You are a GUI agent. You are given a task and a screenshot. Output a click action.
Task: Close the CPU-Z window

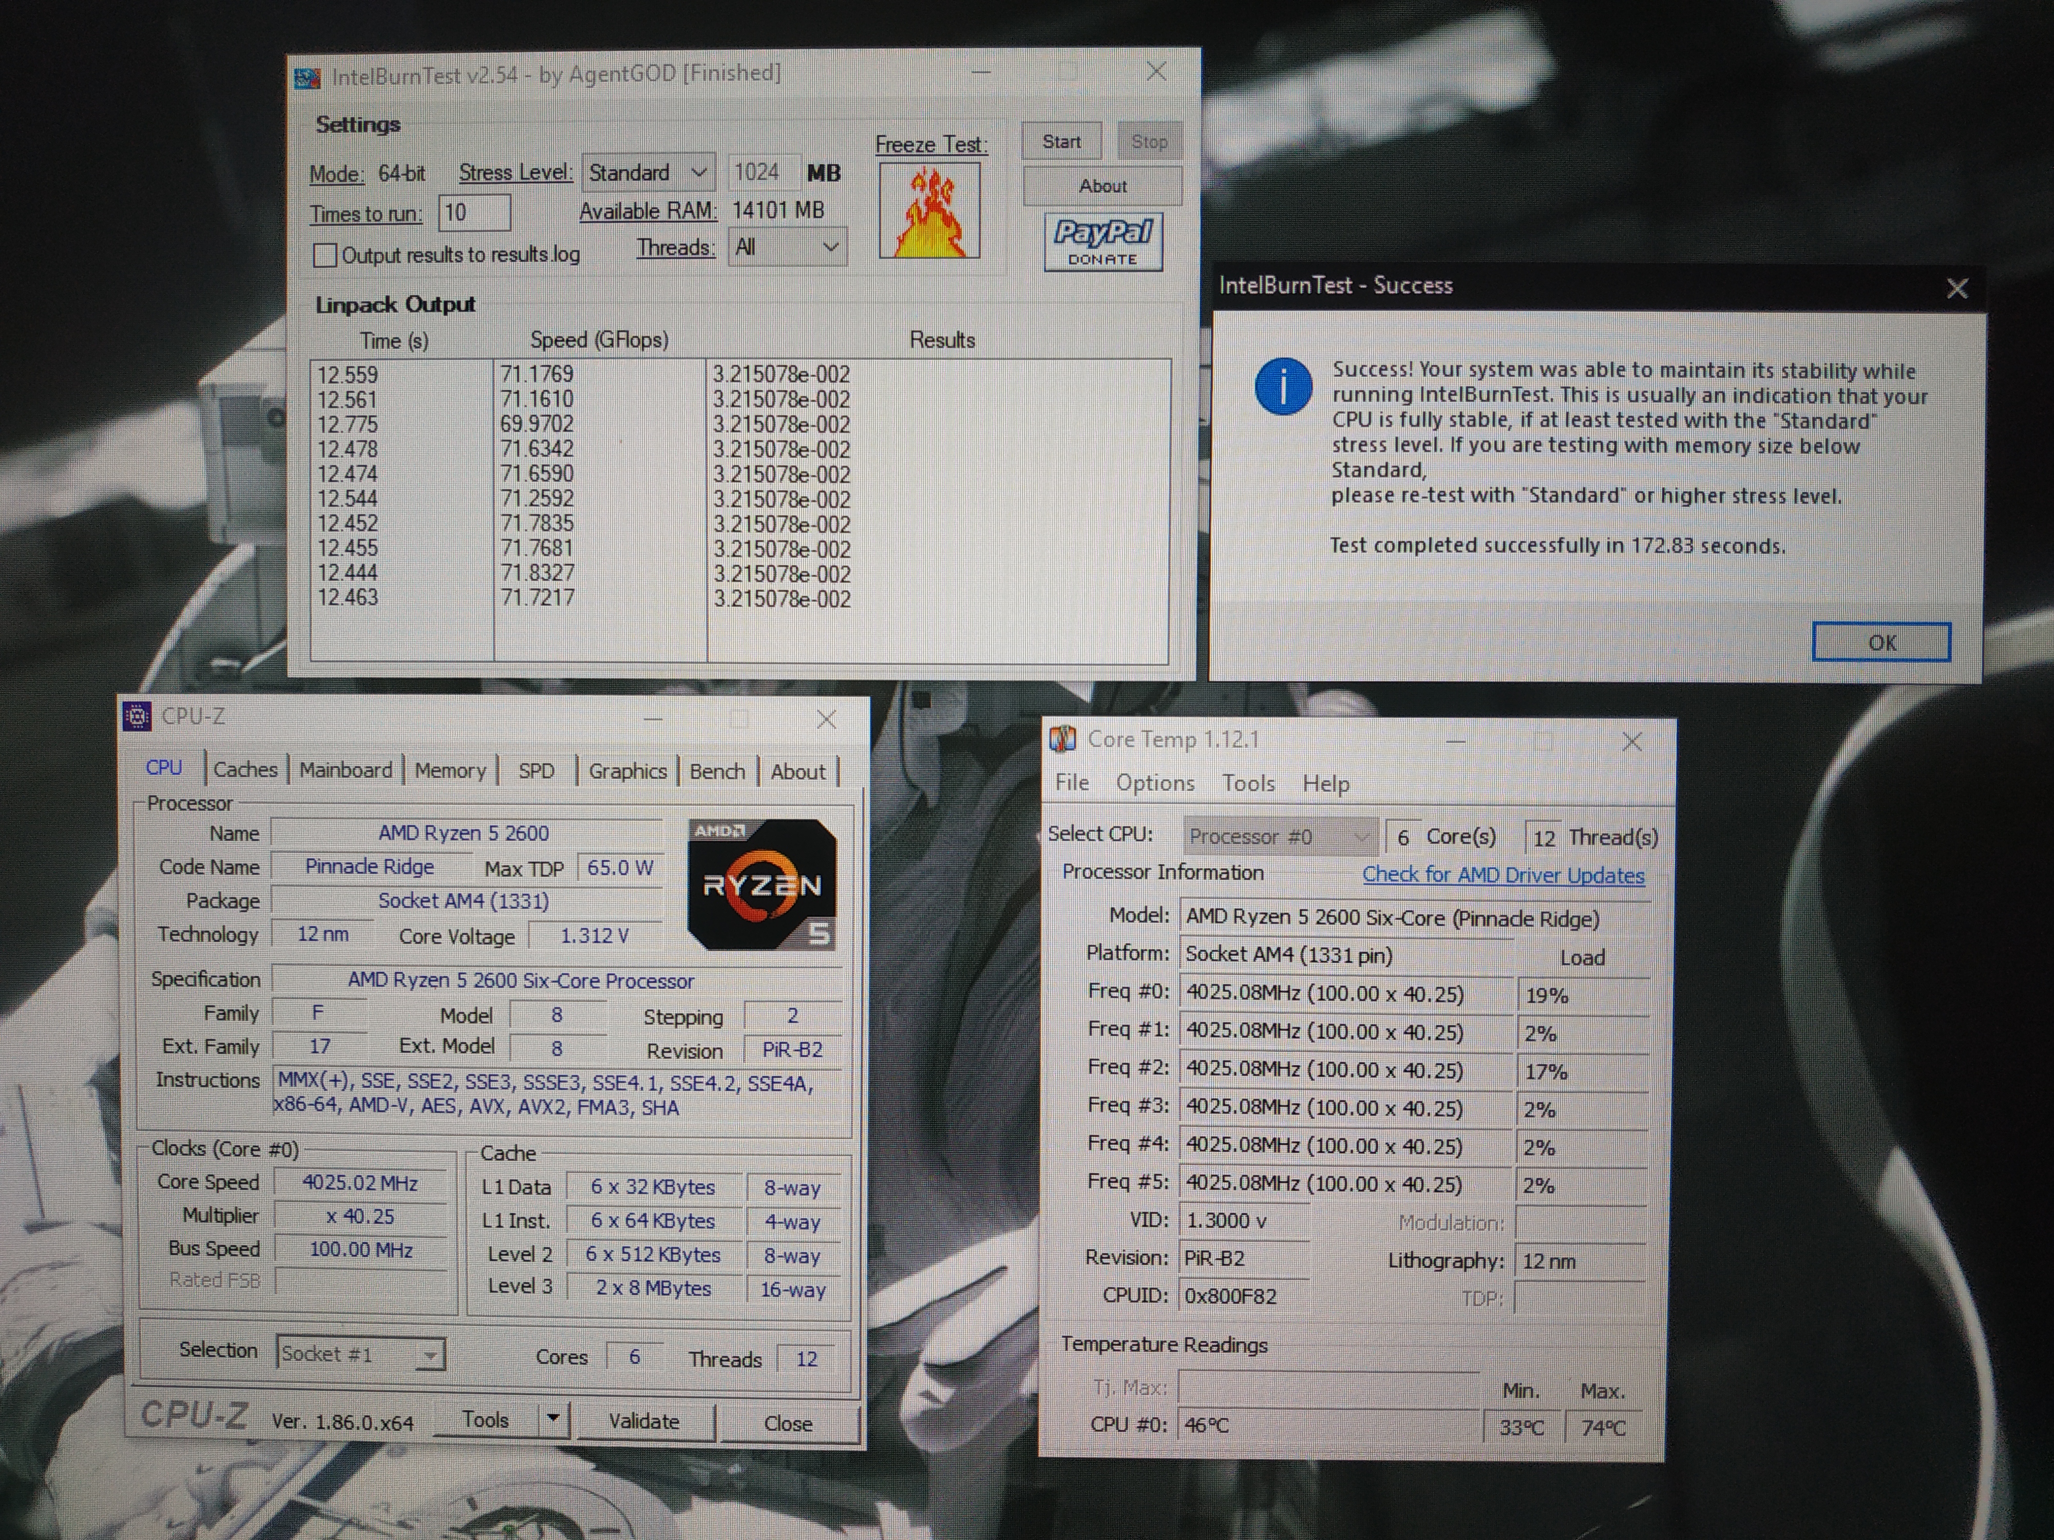click(826, 719)
